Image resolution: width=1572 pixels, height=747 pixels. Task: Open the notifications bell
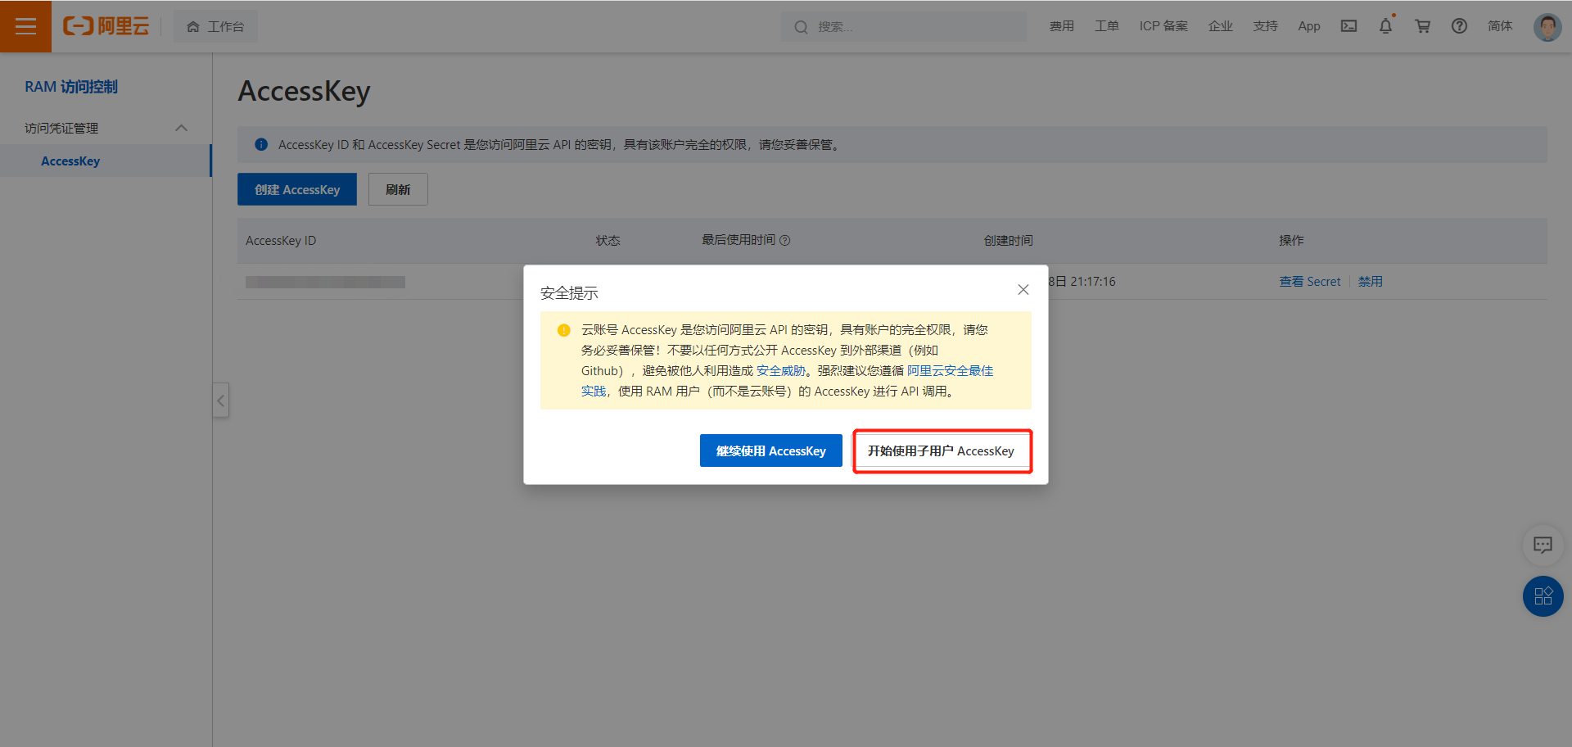(x=1385, y=26)
